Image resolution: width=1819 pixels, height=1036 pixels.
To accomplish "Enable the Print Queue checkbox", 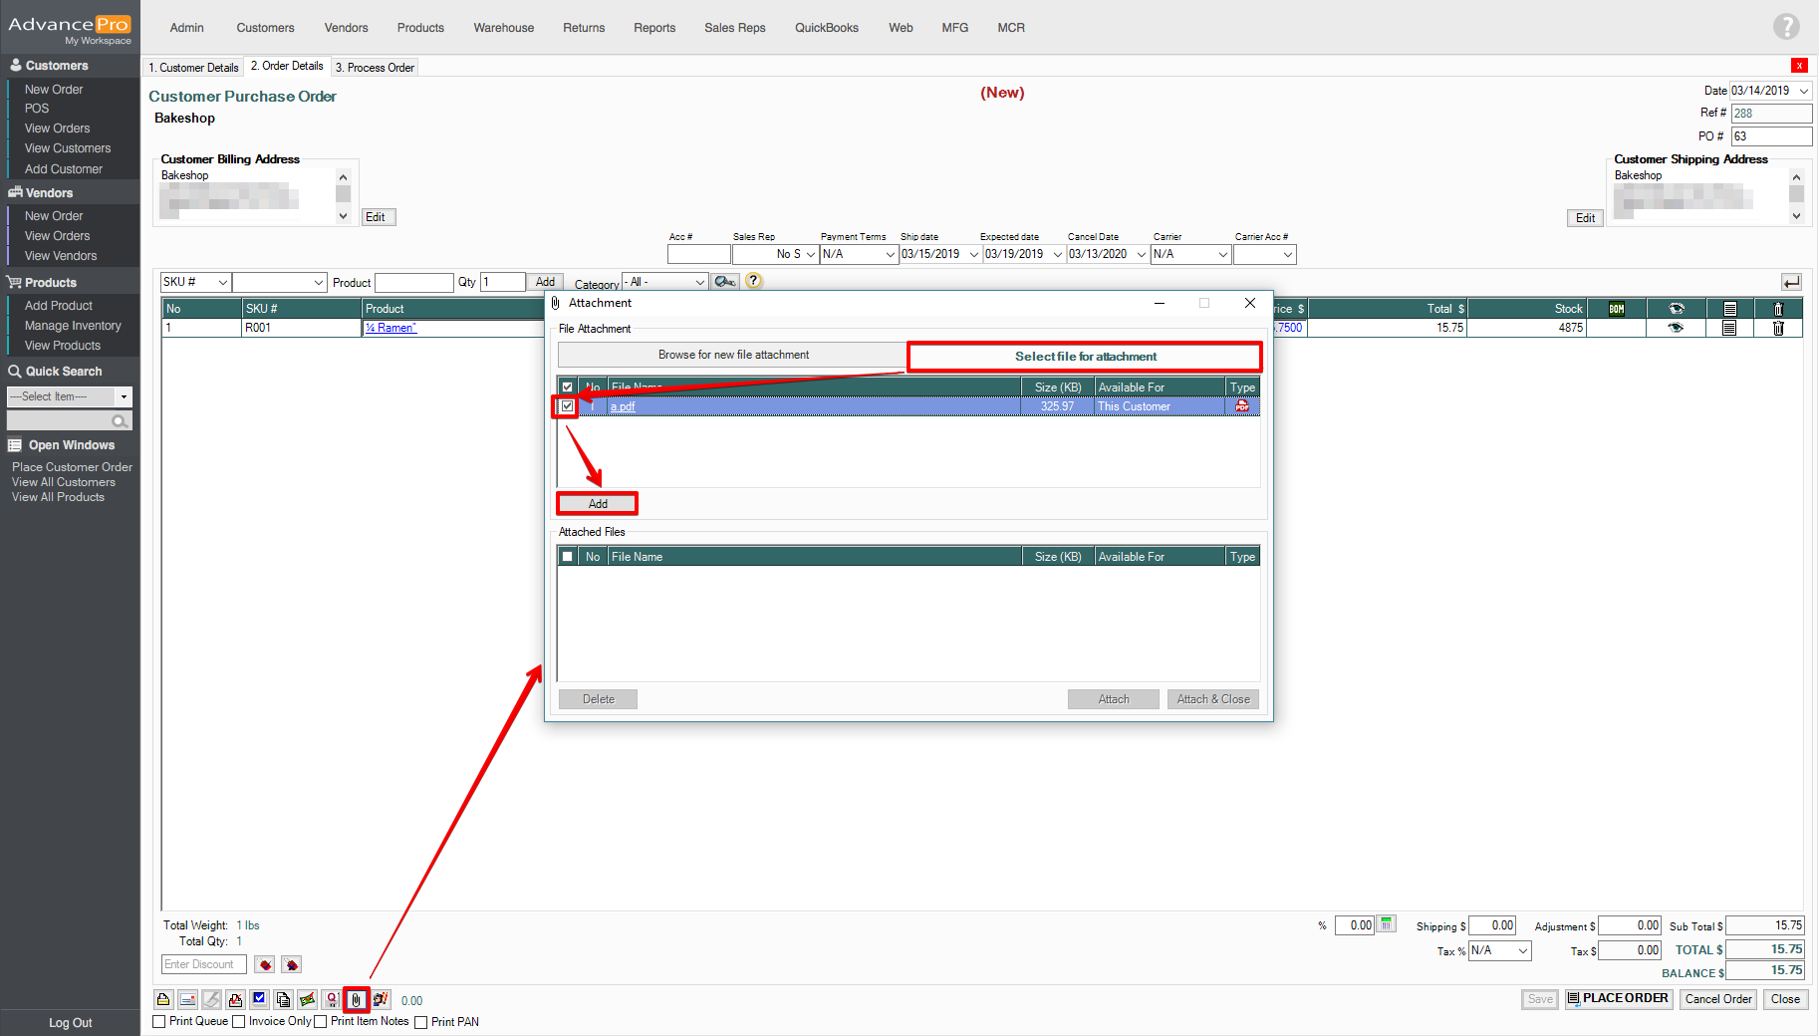I will pos(159,1021).
